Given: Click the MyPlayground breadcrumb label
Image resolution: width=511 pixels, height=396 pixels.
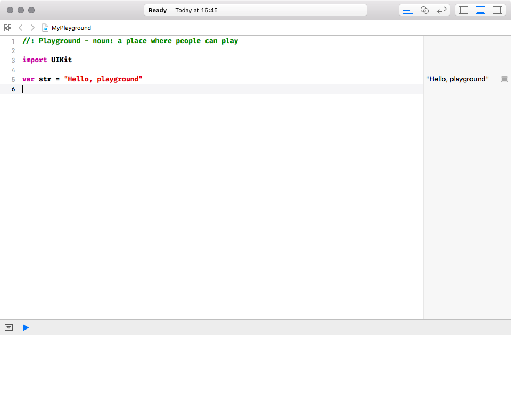Looking at the screenshot, I should point(71,28).
